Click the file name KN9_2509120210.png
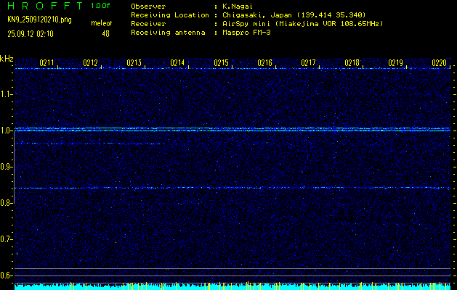This screenshot has width=457, height=290. pyautogui.click(x=39, y=20)
